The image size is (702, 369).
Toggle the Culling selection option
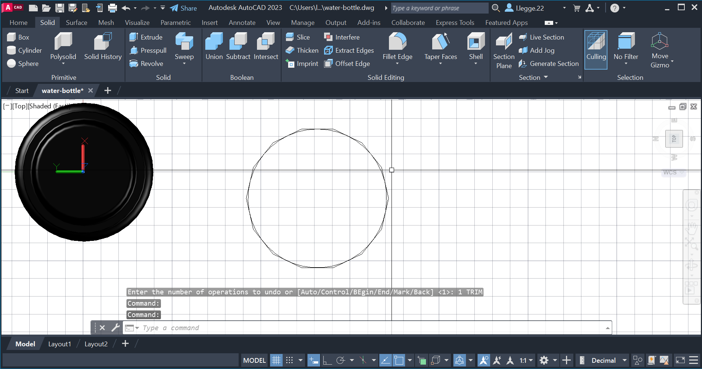596,50
